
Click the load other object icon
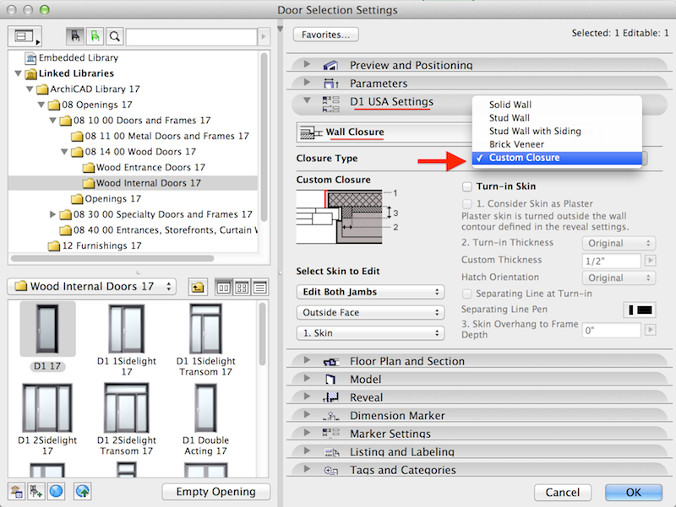(35, 491)
